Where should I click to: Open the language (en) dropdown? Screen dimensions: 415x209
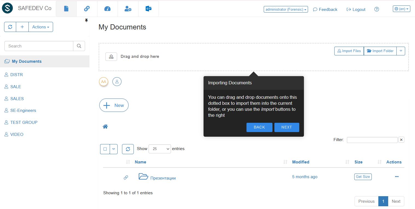[x=402, y=9]
